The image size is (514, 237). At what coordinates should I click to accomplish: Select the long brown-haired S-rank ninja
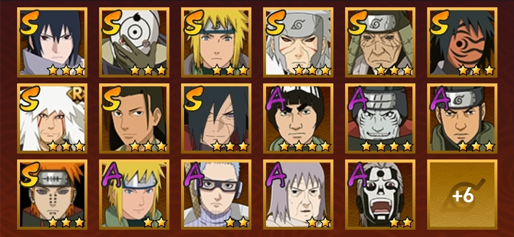coord(134,118)
